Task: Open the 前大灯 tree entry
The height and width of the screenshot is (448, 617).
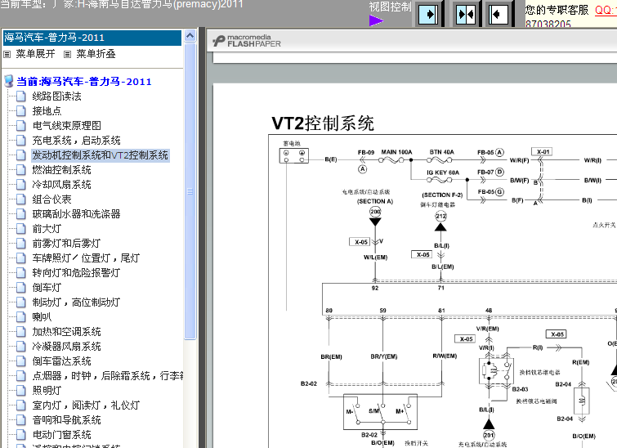Action: 47,229
